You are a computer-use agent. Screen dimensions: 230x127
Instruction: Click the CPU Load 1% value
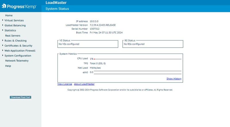(x=91, y=59)
